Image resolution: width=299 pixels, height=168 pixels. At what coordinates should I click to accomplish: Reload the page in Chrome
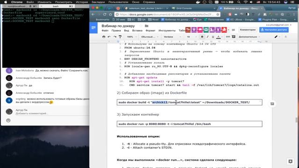click(105, 14)
